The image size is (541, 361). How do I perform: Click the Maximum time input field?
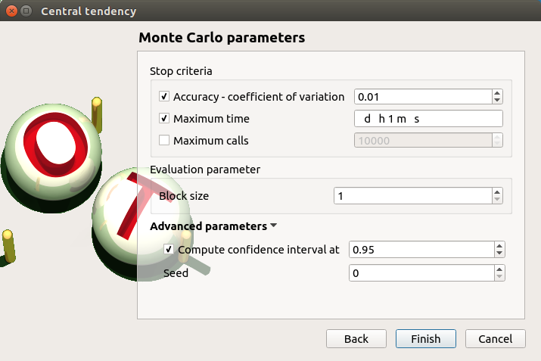click(x=428, y=119)
